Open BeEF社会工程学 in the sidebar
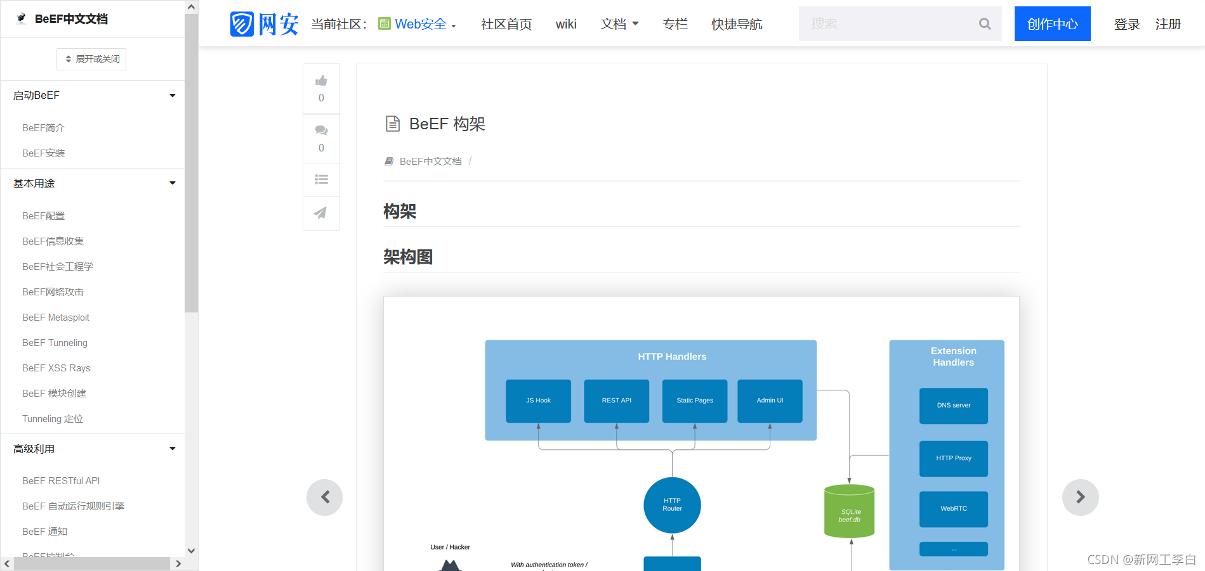The image size is (1205, 571). pos(58,266)
